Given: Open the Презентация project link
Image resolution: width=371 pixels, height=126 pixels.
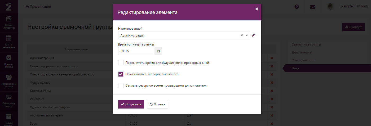Looking at the screenshot, I should [38, 7].
